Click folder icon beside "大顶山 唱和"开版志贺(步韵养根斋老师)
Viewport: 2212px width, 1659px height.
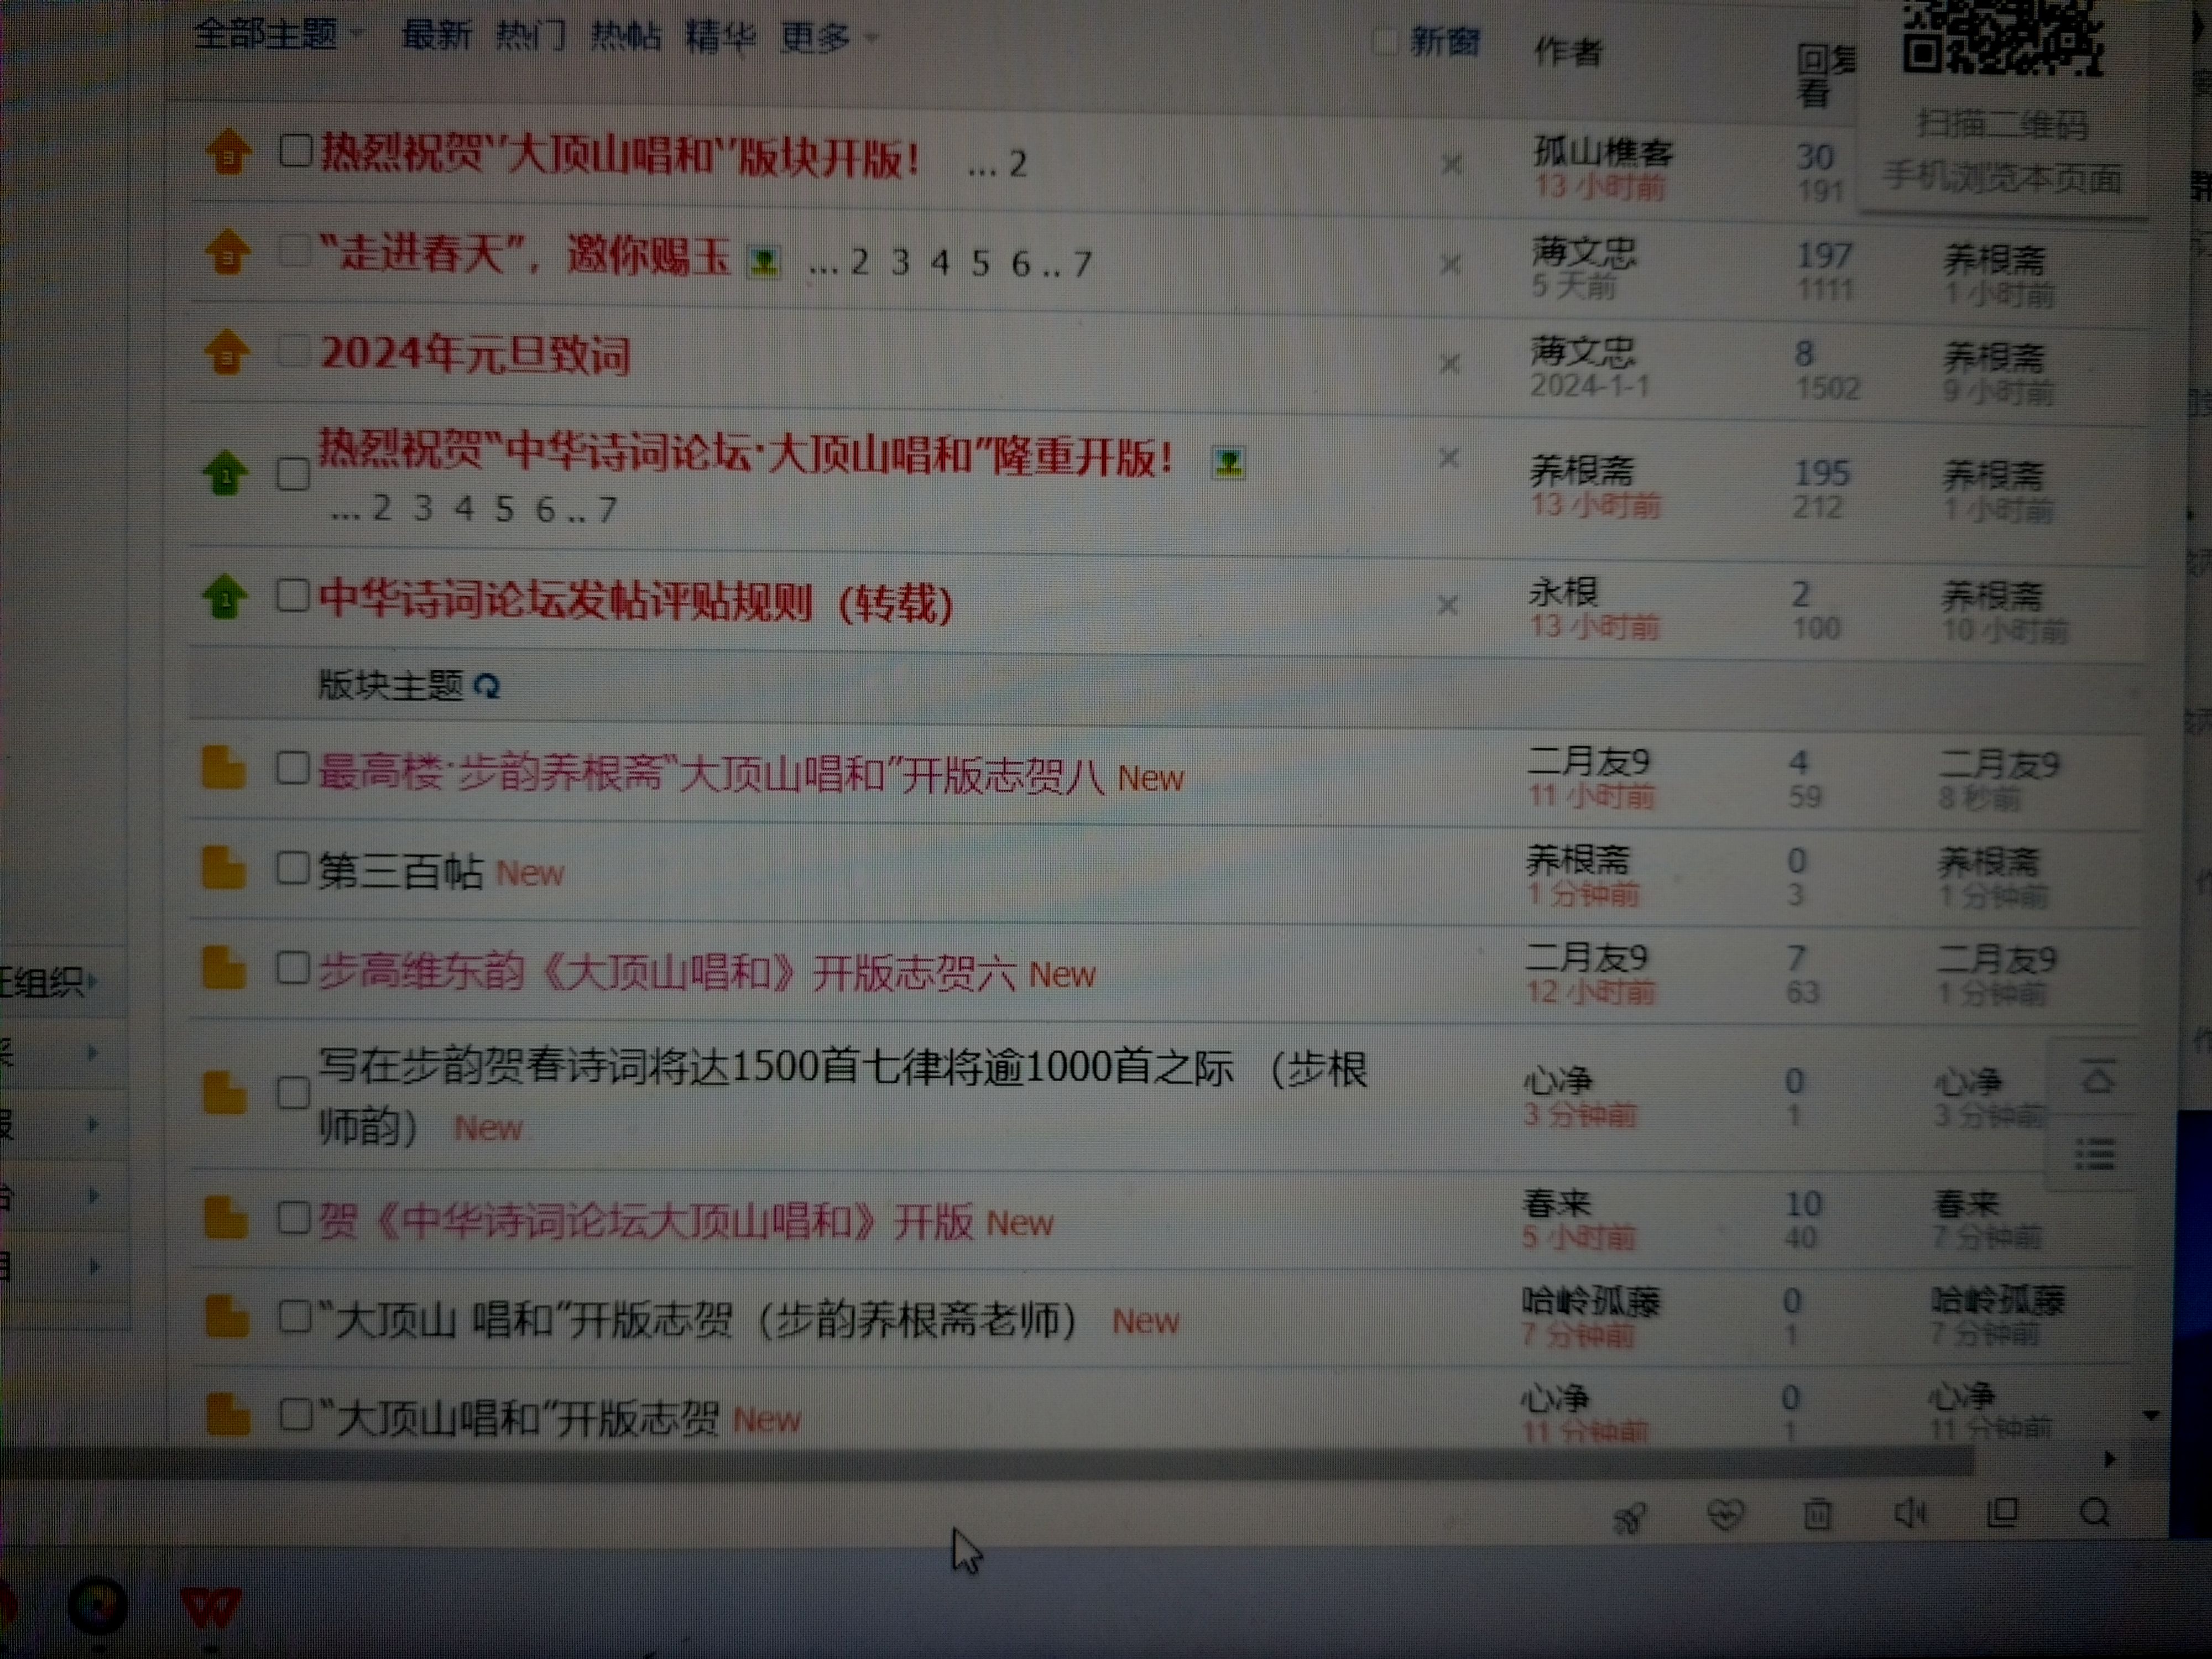tap(226, 1317)
